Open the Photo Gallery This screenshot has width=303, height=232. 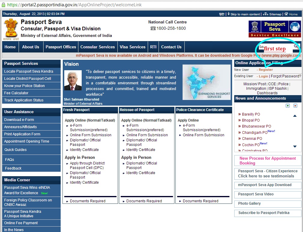pos(268,203)
